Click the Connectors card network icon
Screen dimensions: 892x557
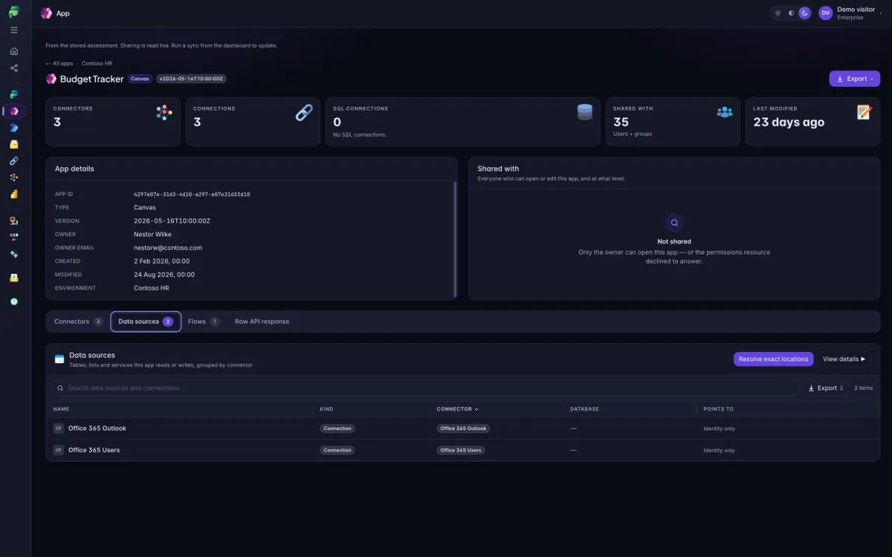click(x=164, y=113)
